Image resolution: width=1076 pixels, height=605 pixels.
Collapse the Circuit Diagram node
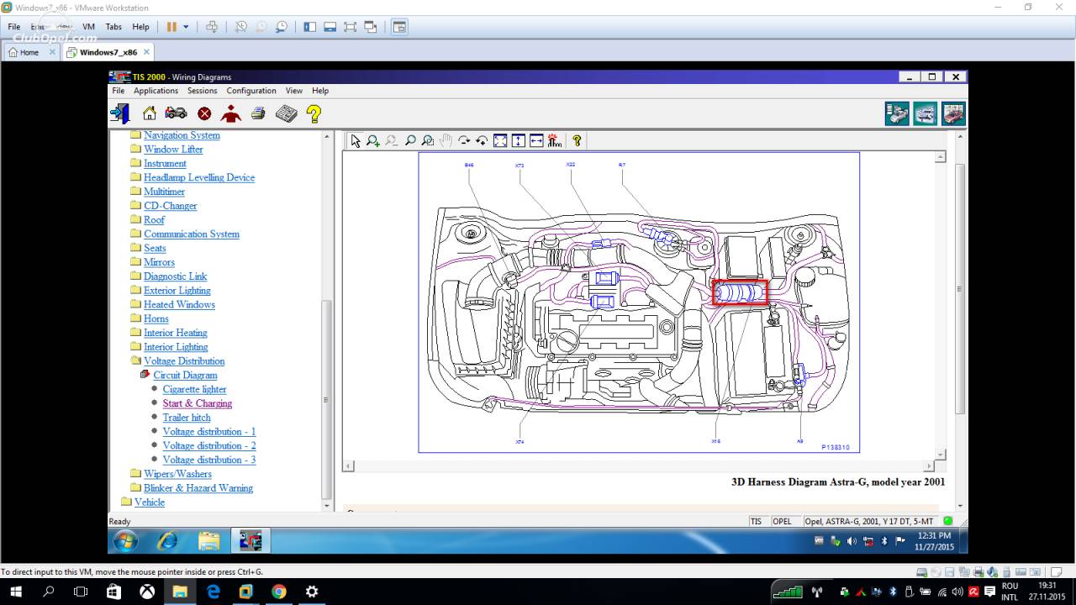click(x=145, y=375)
